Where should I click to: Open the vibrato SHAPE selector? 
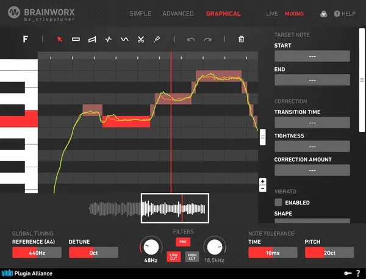(312, 221)
